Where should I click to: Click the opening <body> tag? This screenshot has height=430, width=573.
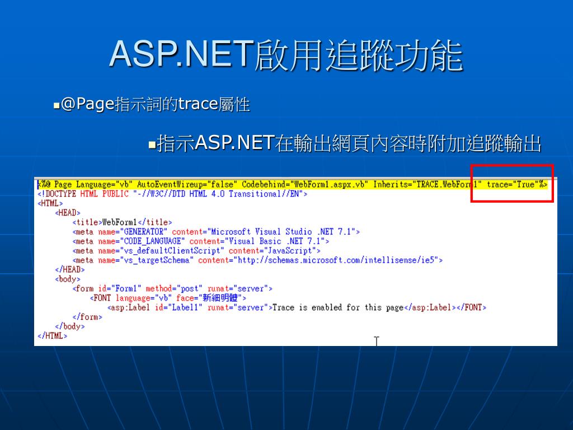pyautogui.click(x=68, y=279)
